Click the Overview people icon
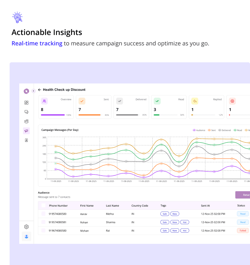The width and height of the screenshot is (250, 265). (x=44, y=101)
